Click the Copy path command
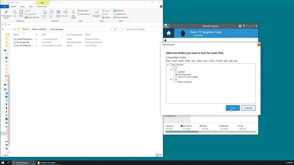Screen dimensions: 294x165 (30, 14)
